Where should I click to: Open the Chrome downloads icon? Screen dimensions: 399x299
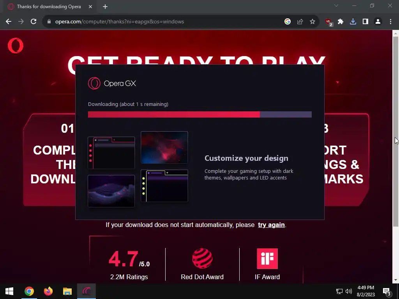[353, 22]
